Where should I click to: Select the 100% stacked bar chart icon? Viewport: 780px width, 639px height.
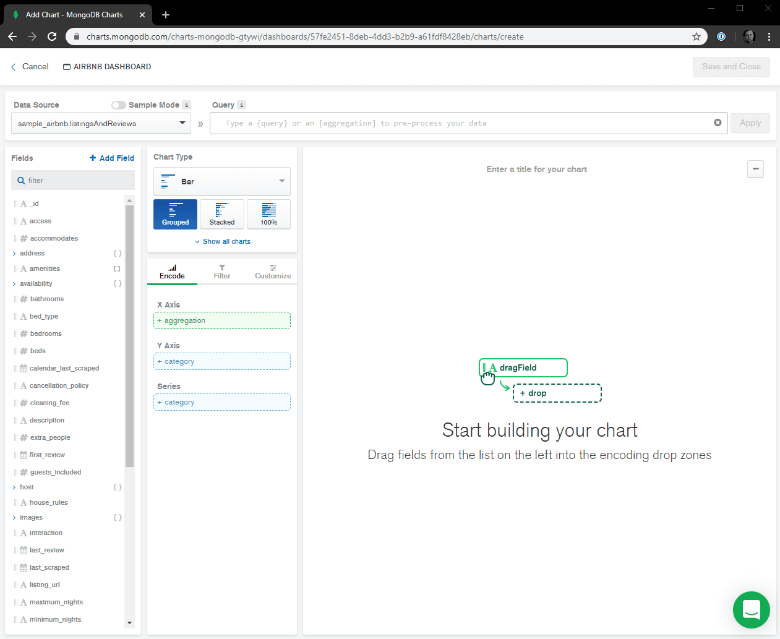coord(268,214)
